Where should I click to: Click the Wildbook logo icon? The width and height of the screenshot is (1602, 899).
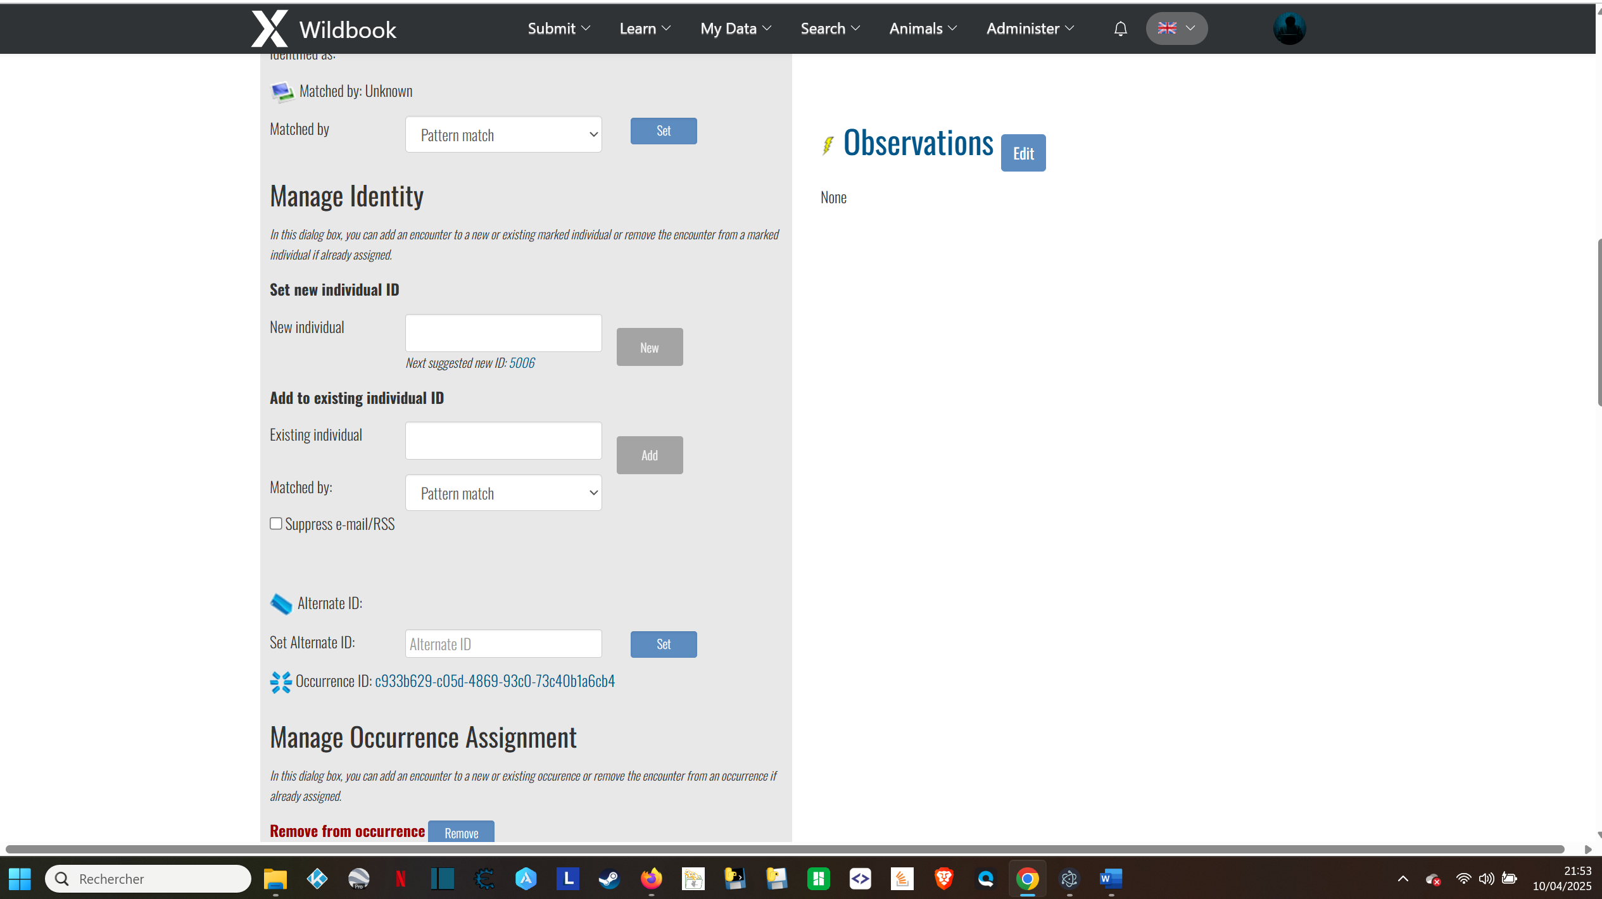(x=270, y=28)
